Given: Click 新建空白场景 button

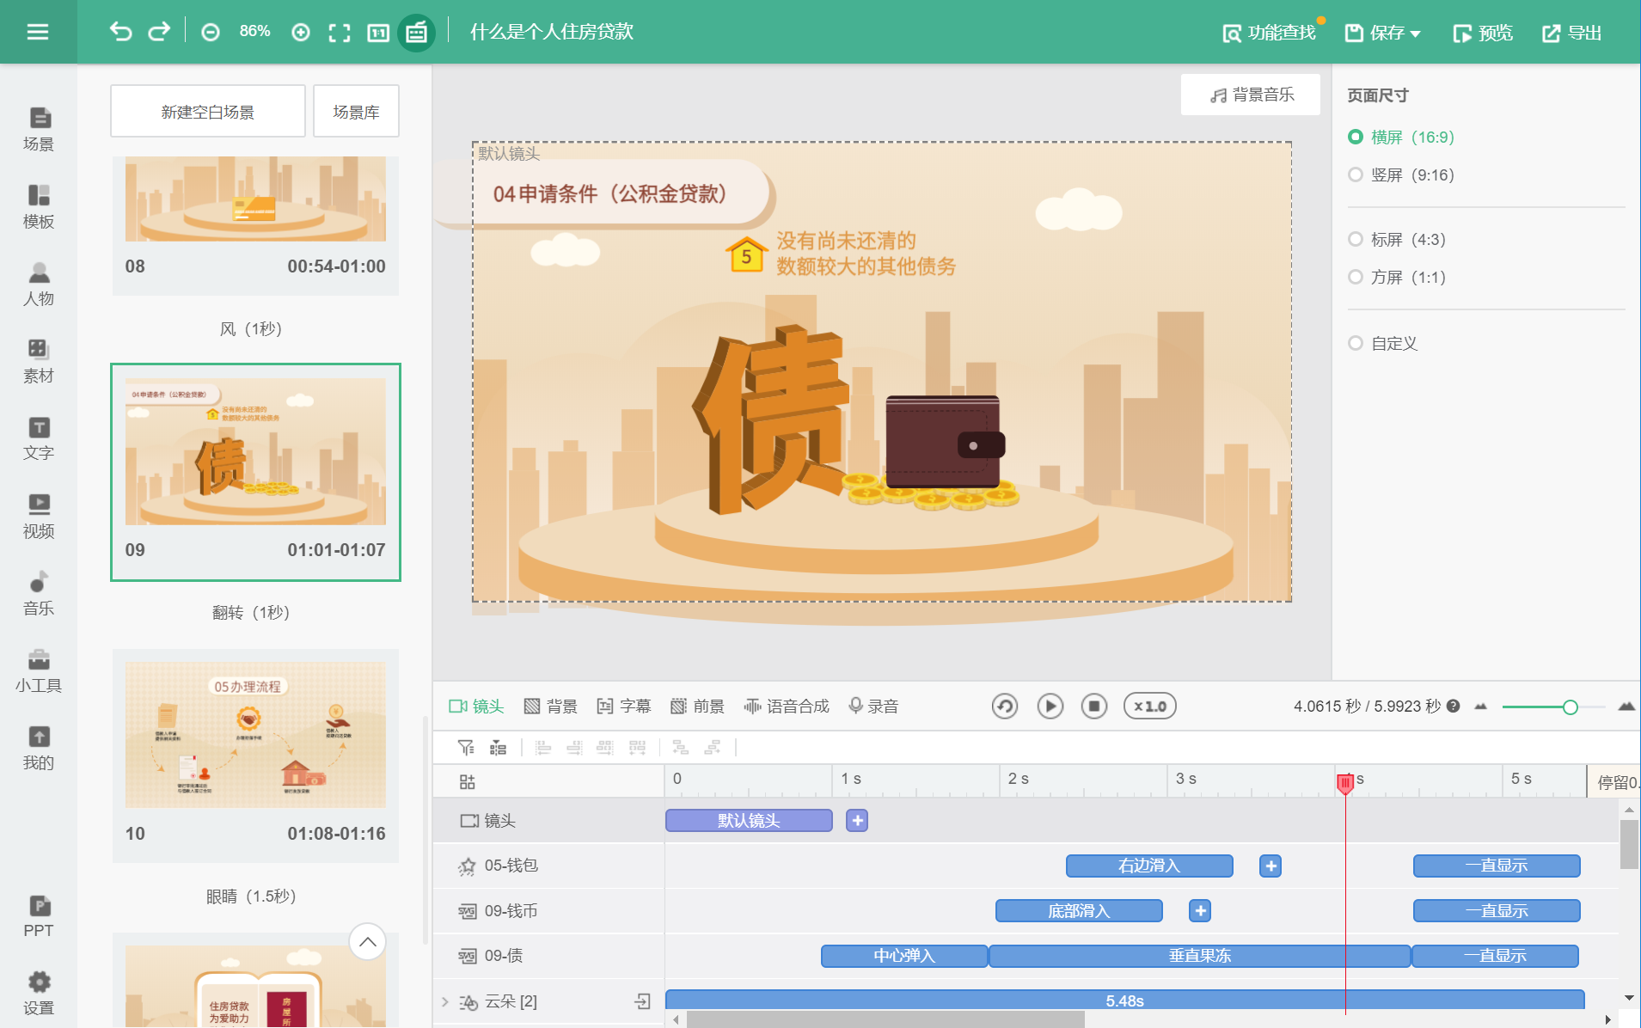Looking at the screenshot, I should pyautogui.click(x=208, y=112).
